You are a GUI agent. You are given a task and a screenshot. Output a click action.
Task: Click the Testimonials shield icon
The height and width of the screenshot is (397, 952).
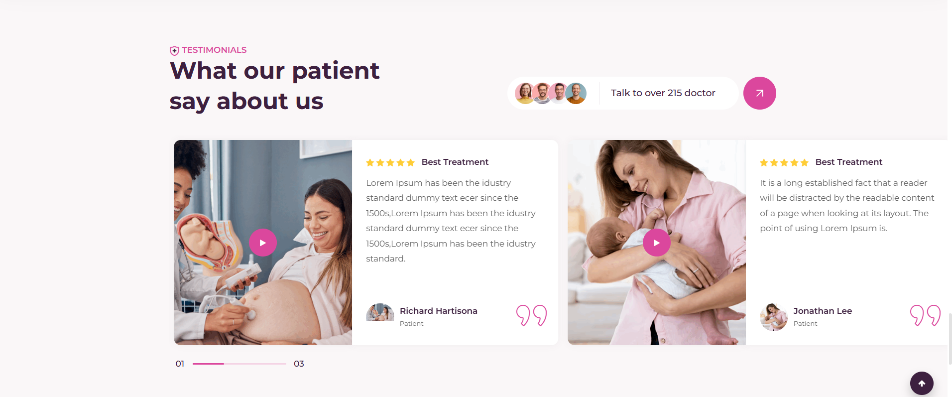174,50
